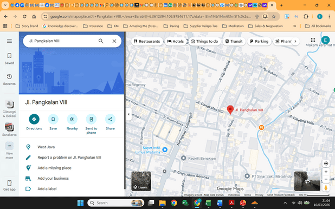The width and height of the screenshot is (335, 209).
Task: Select Super Indo Limus Pratama marker
Action: pyautogui.click(x=165, y=150)
